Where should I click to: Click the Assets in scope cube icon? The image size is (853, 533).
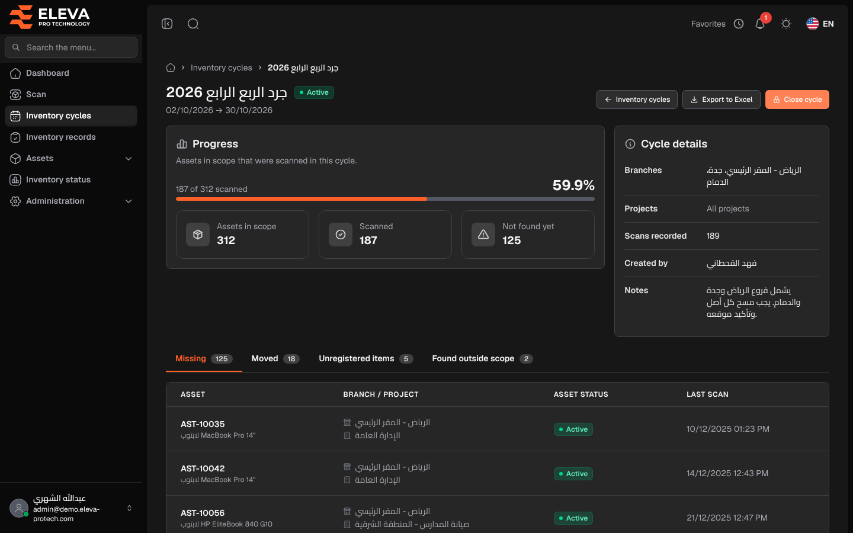point(198,235)
